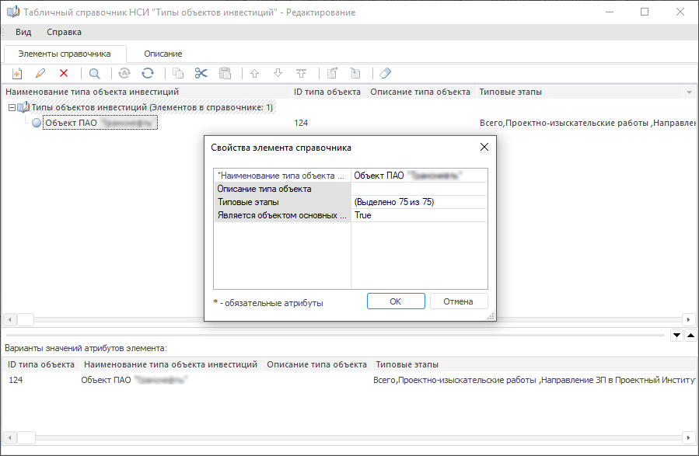The image size is (699, 456).
Task: Minimize the main reference editor window
Action: [x=610, y=12]
